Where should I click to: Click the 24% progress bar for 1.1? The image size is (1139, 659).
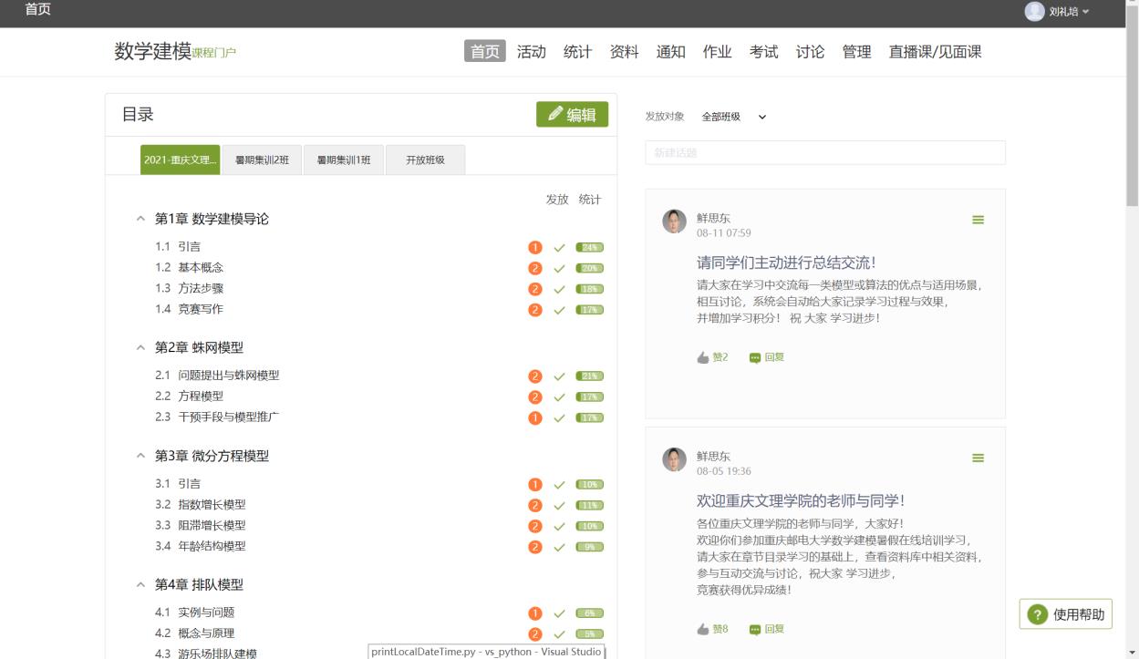(x=590, y=247)
